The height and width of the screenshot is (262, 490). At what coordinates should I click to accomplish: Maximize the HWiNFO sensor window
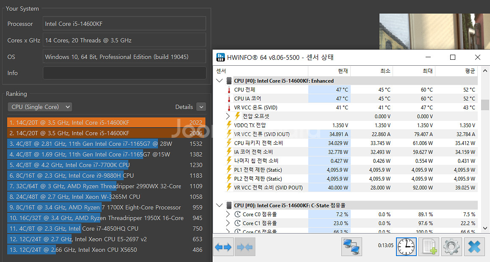(452, 57)
